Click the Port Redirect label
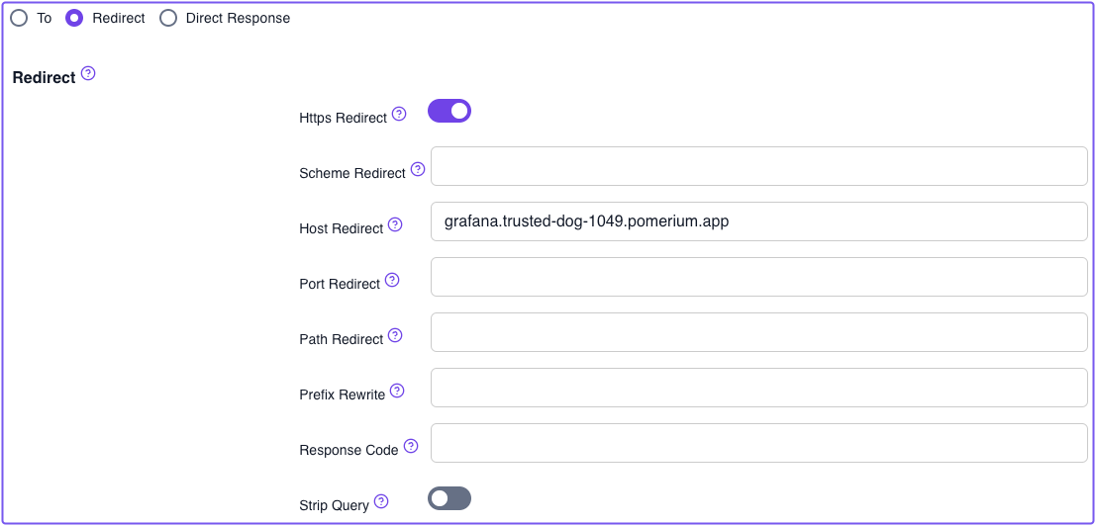 340,284
